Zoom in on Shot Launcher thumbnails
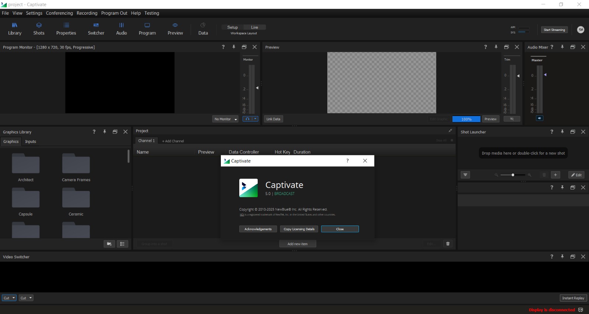This screenshot has height=314, width=589. pyautogui.click(x=529, y=175)
